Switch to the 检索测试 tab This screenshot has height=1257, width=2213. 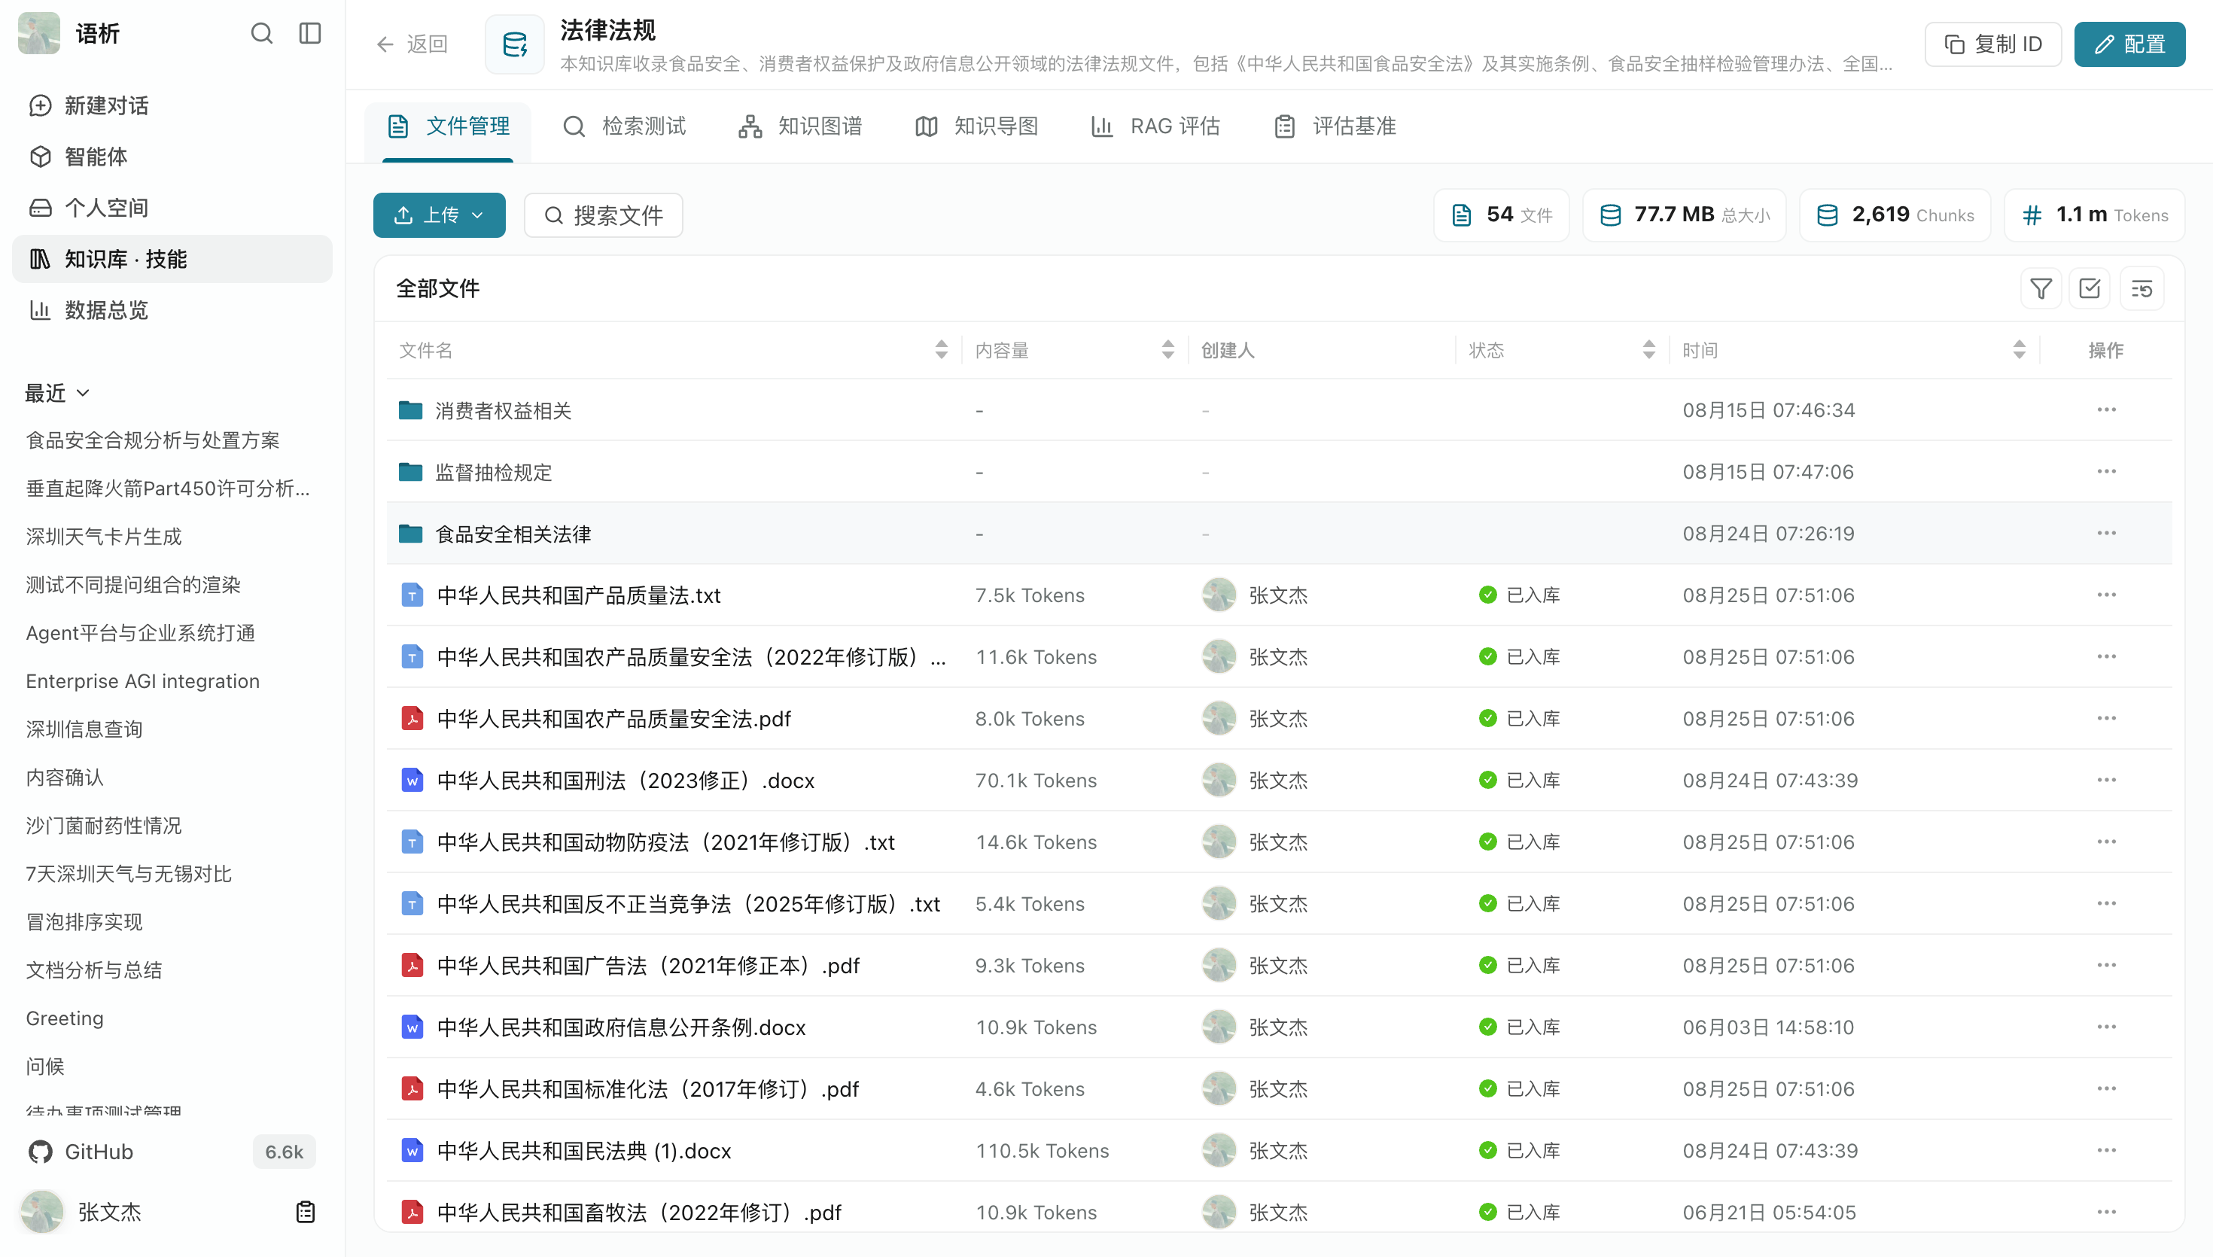pyautogui.click(x=624, y=127)
